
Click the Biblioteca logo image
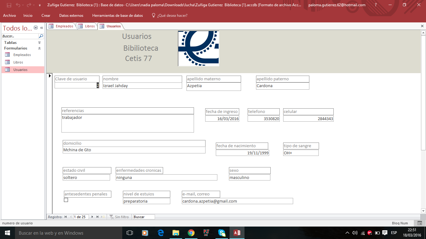tap(199, 48)
